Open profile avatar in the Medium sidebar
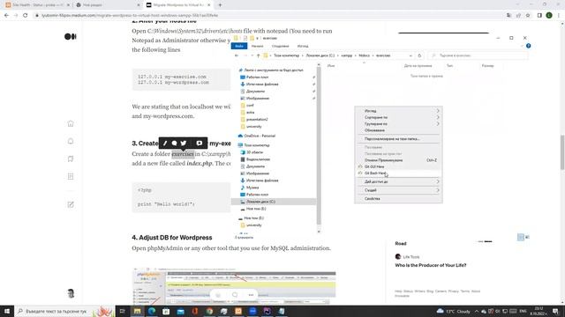Screen dimensions: 565x317 (71, 293)
